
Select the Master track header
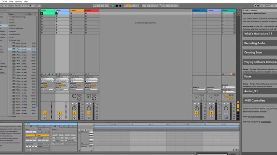[229, 10]
